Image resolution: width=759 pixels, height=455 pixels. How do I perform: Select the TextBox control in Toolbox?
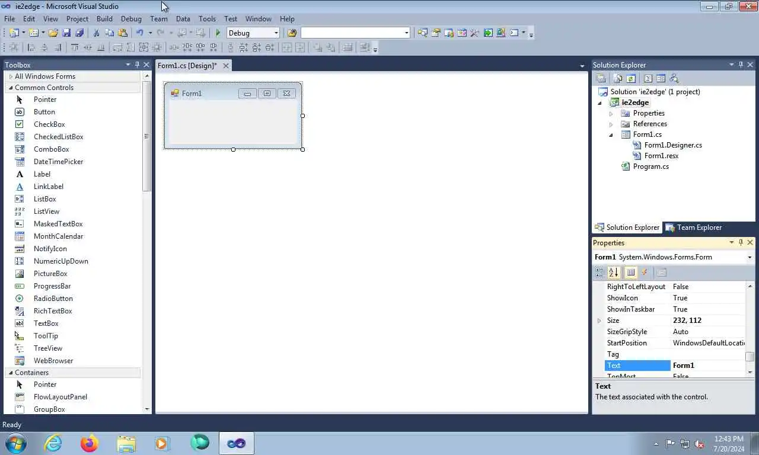tap(46, 323)
